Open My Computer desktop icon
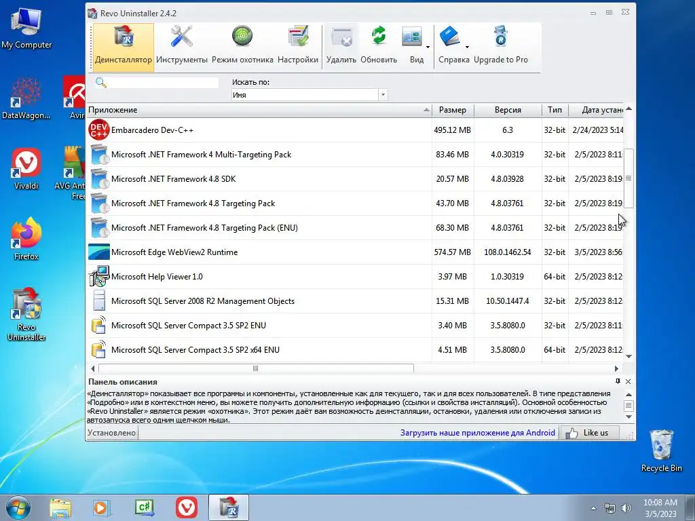This screenshot has height=521, width=695. click(x=26, y=28)
